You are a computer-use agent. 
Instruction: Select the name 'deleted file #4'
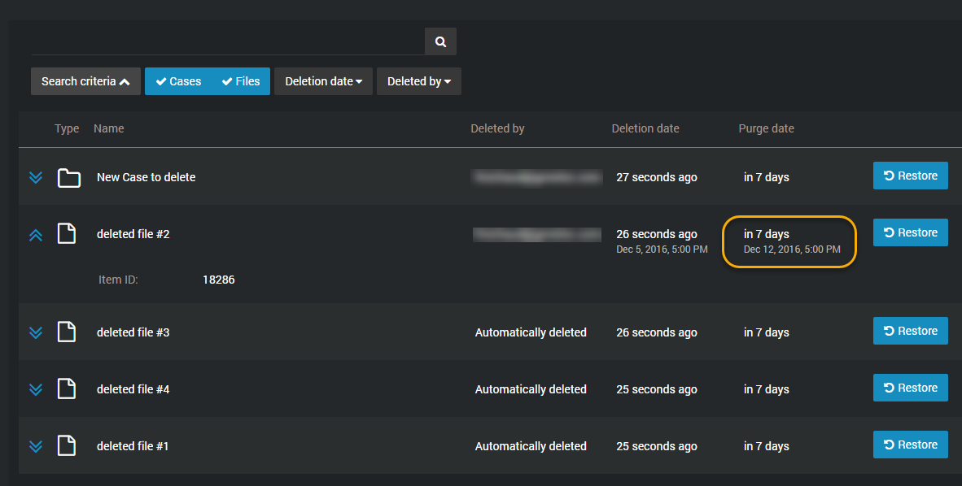[133, 389]
